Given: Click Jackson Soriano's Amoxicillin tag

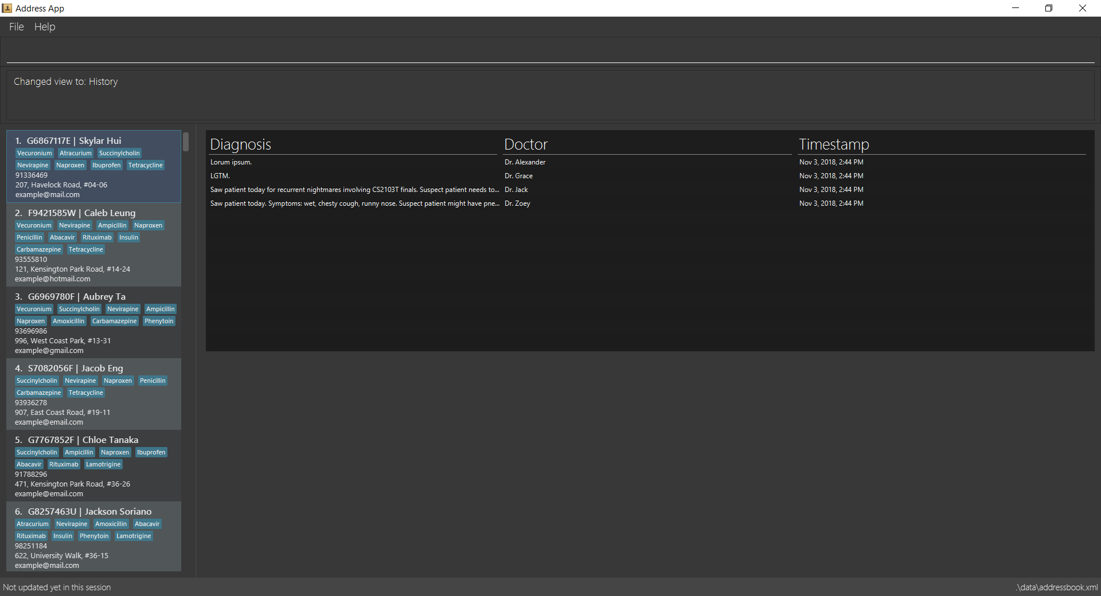Looking at the screenshot, I should point(111,524).
